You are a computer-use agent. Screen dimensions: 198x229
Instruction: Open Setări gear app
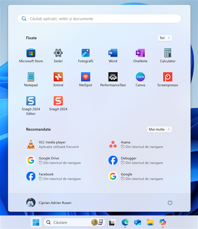click(58, 55)
